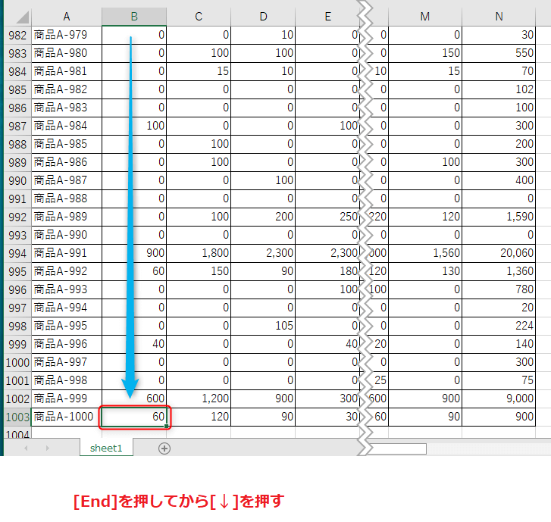The height and width of the screenshot is (522, 551).
Task: Click the horizontal scrollbar thumb
Action: [396, 449]
